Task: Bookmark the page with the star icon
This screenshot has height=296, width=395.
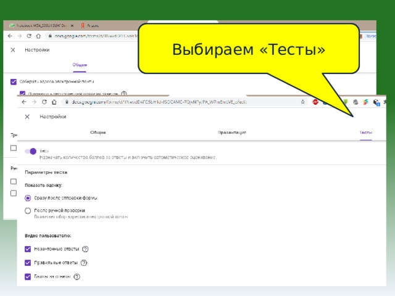Action: coord(303,102)
